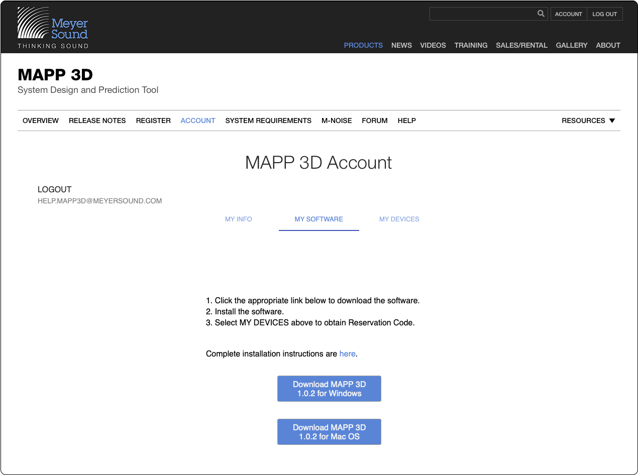Open the ABOUT menu item
Viewport: 638px width, 475px height.
click(608, 45)
